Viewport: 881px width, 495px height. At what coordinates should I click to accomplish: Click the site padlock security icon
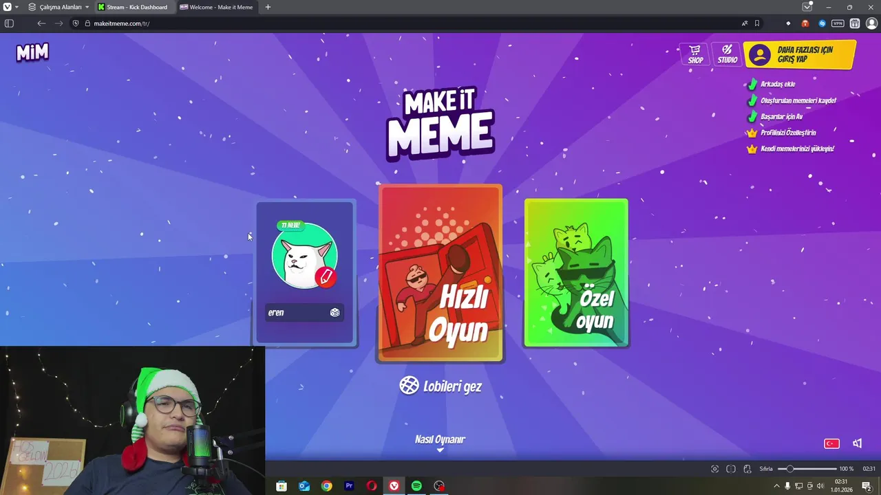(x=87, y=23)
